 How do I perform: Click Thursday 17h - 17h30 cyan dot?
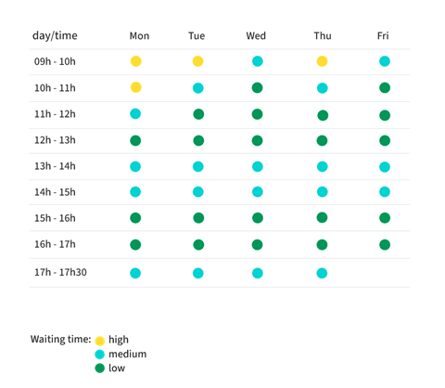322,273
